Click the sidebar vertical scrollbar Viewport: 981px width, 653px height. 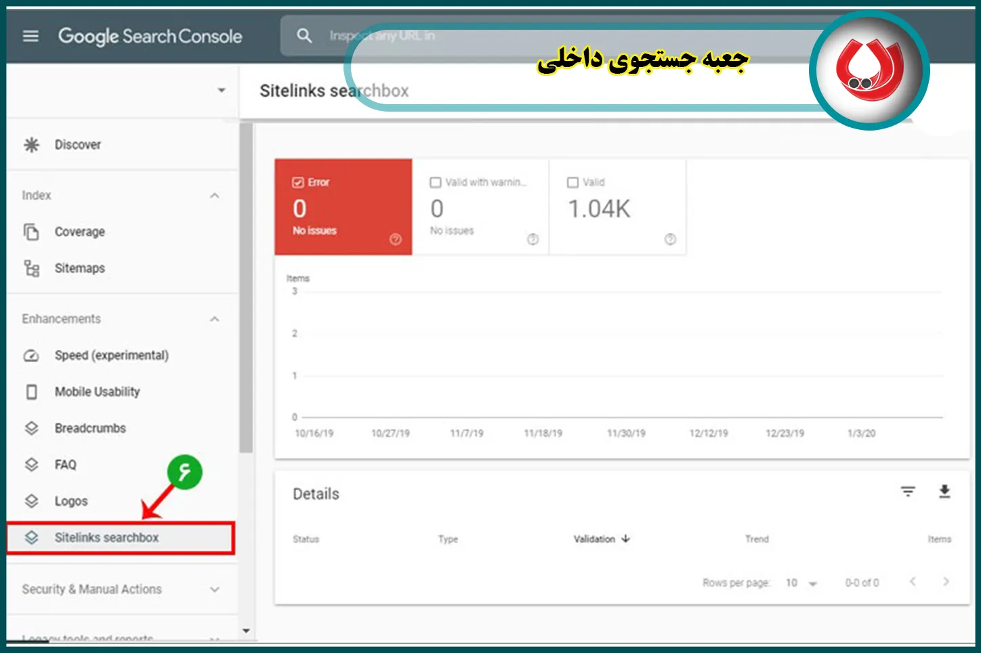(x=246, y=288)
